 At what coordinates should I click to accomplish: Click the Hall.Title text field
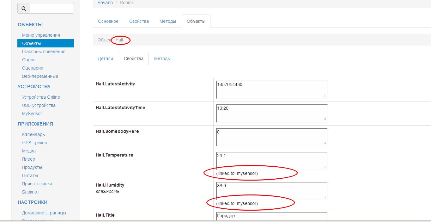coord(271,216)
